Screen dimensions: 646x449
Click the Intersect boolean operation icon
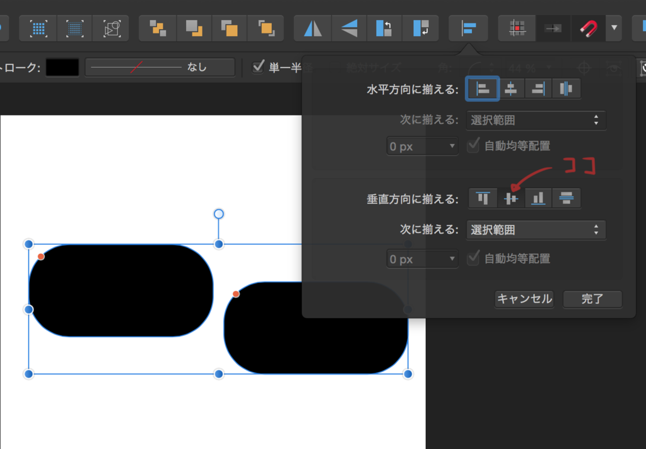[230, 28]
